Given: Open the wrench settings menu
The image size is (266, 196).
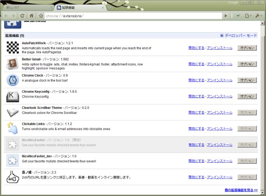Looking at the screenshot, I should [258, 16].
